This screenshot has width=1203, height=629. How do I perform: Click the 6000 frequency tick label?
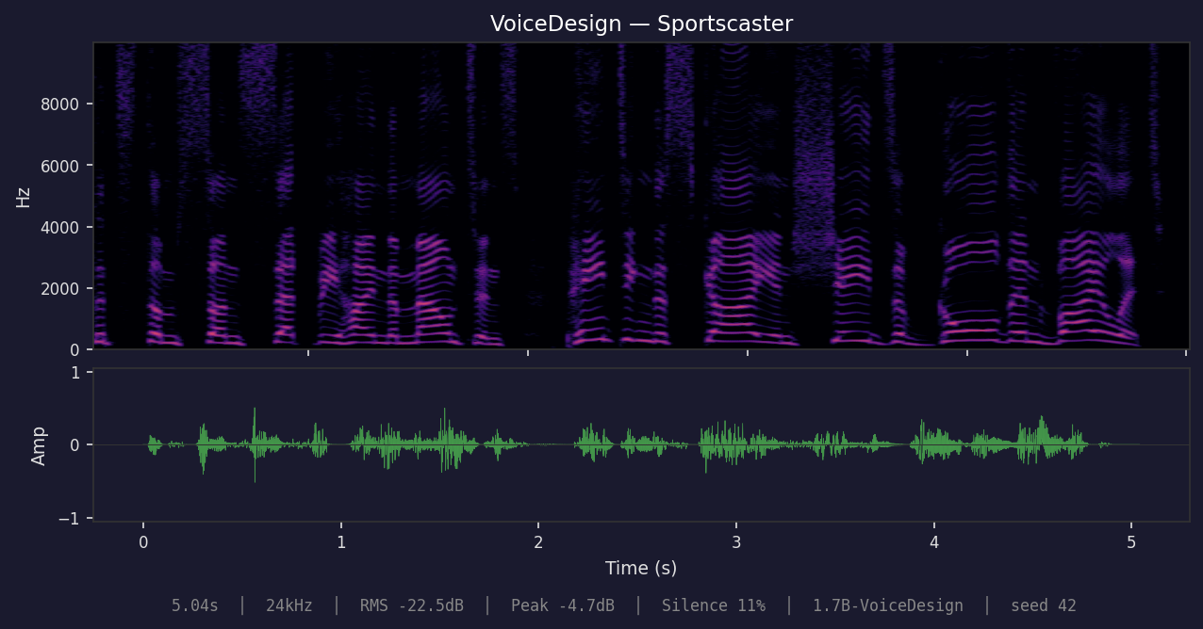pyautogui.click(x=60, y=166)
